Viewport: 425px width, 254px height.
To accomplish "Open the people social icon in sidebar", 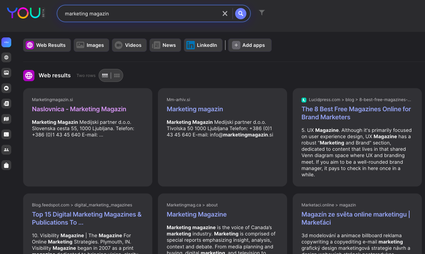I will click(x=6, y=150).
